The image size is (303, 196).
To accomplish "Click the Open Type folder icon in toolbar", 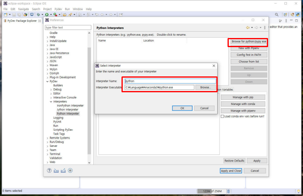I will [x=65, y=15].
